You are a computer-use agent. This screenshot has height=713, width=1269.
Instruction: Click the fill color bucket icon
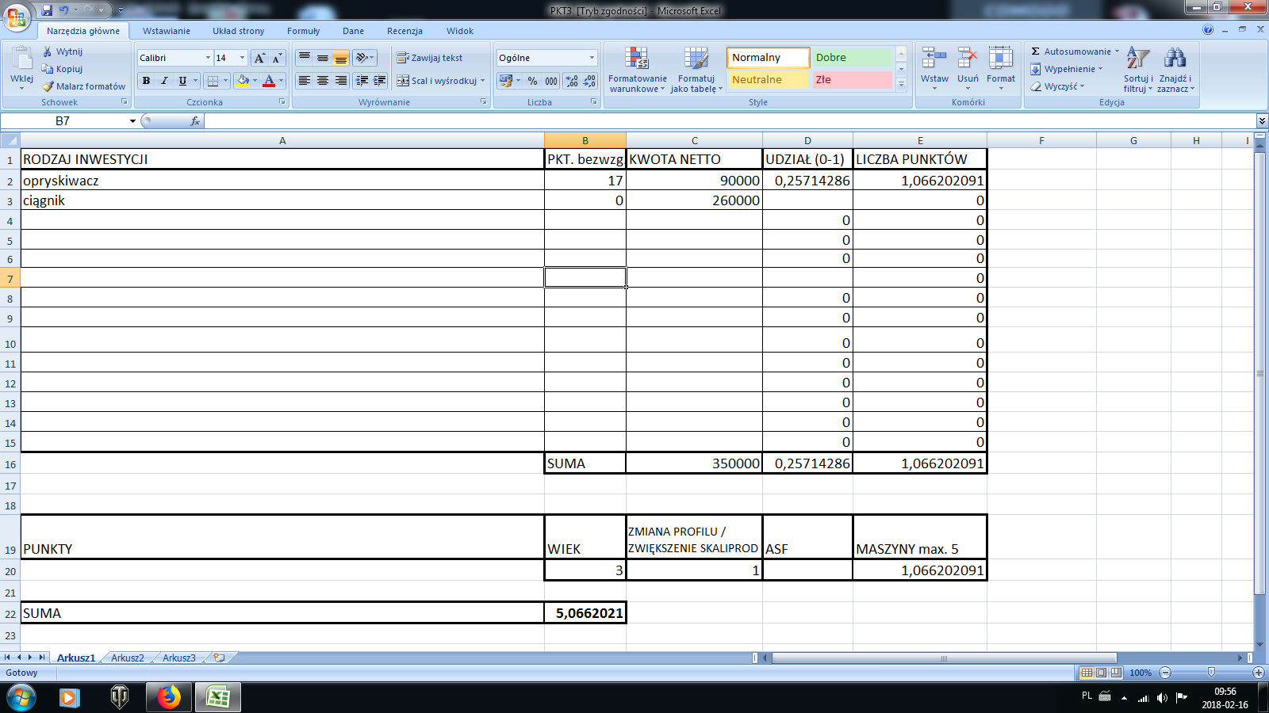coord(243,81)
